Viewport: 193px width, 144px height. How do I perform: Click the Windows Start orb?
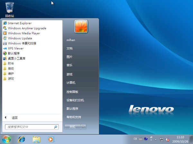(x=6, y=139)
